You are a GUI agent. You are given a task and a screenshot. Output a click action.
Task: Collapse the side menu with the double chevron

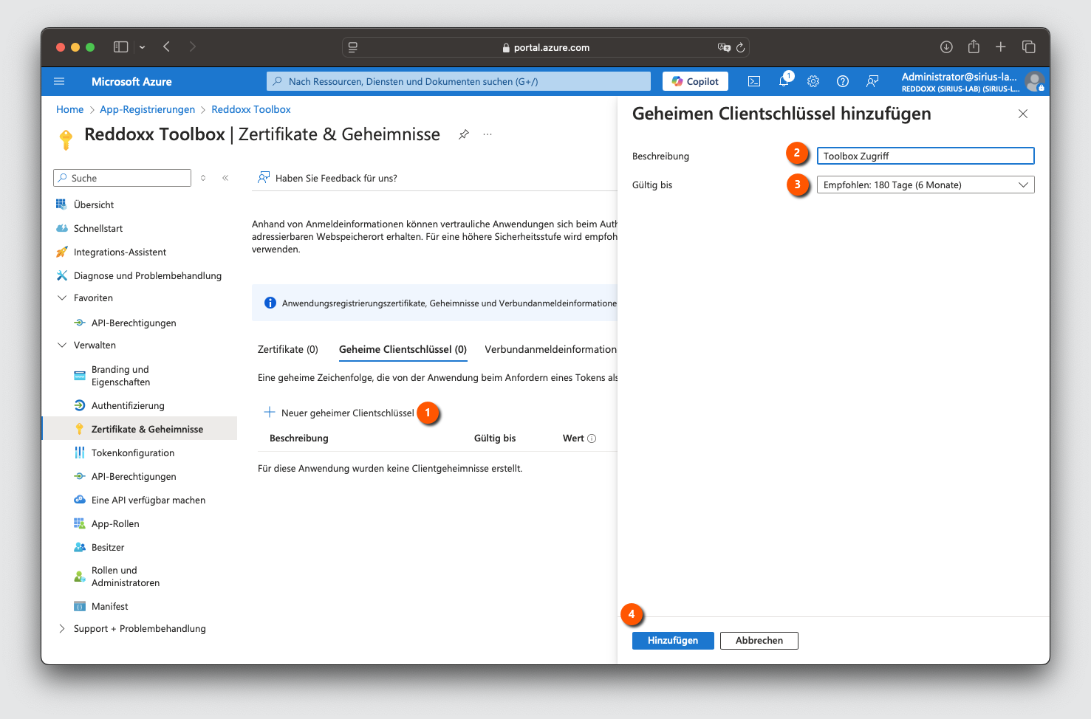(x=225, y=178)
